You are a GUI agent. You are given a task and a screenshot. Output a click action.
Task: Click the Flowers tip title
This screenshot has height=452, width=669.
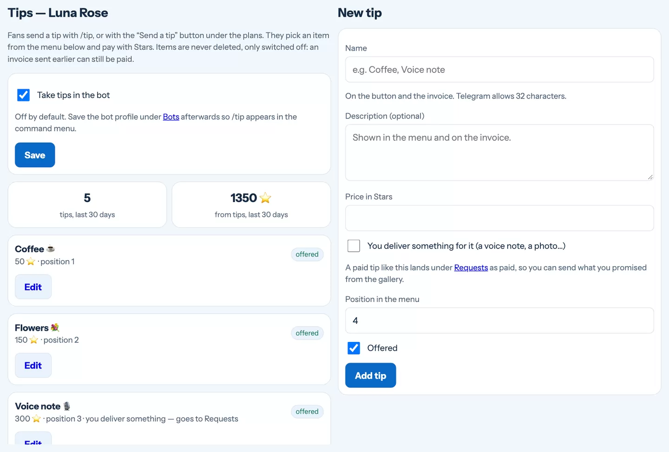click(32, 328)
